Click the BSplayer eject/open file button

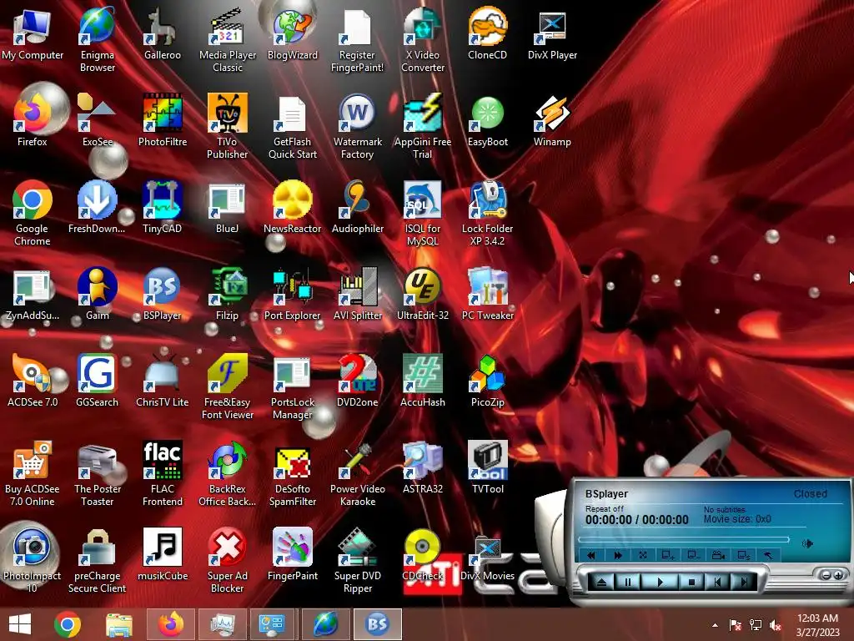pos(601,582)
